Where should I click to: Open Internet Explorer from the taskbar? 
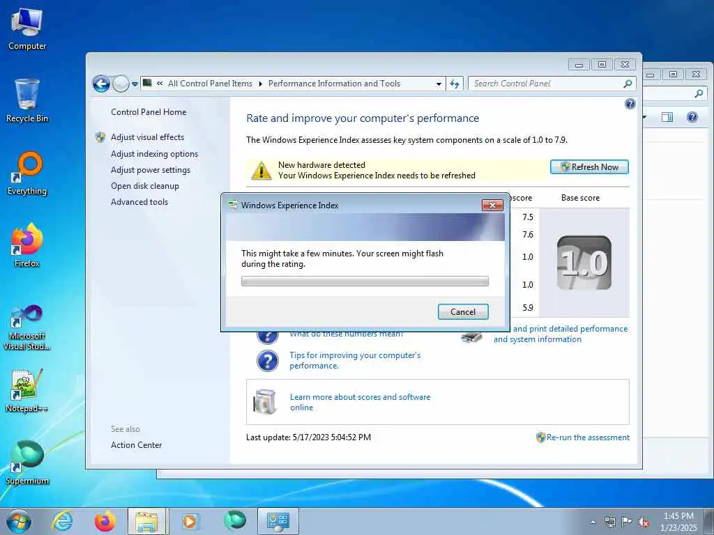pos(62,521)
